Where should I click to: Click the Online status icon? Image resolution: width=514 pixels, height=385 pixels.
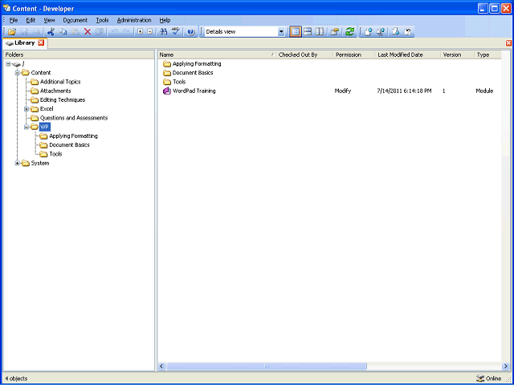[x=480, y=379]
